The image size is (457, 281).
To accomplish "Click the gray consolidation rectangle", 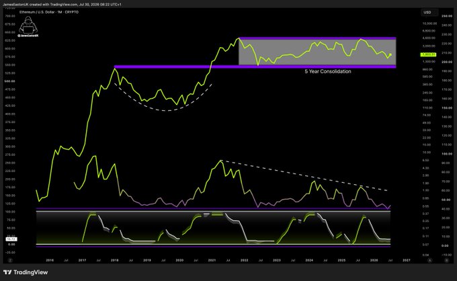I will pyautogui.click(x=317, y=52).
